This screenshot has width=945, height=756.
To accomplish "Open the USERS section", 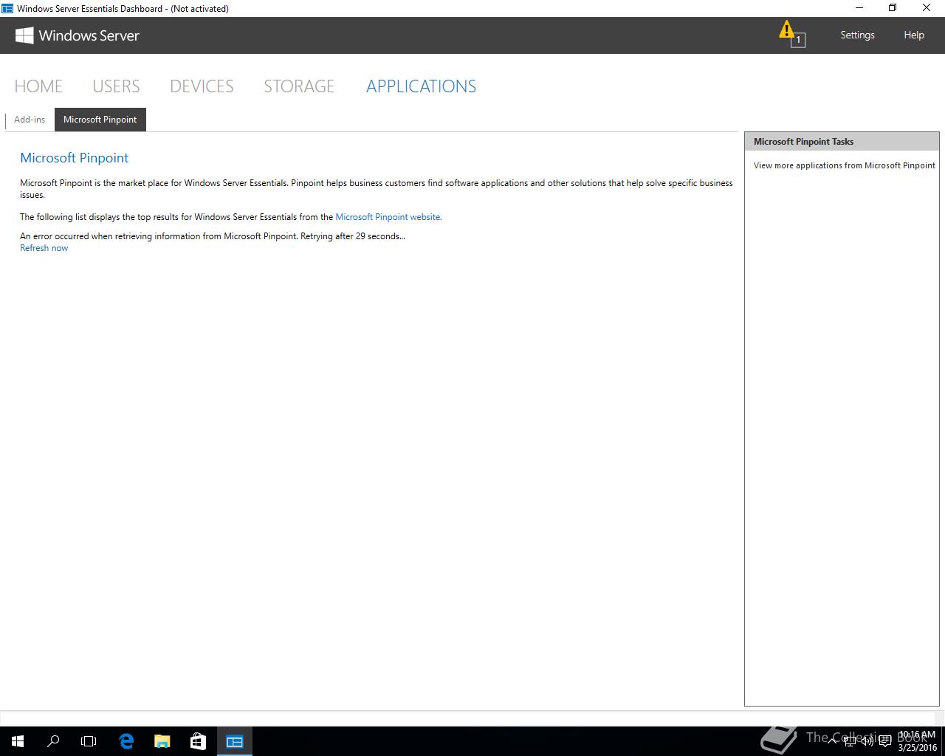I will coord(116,86).
